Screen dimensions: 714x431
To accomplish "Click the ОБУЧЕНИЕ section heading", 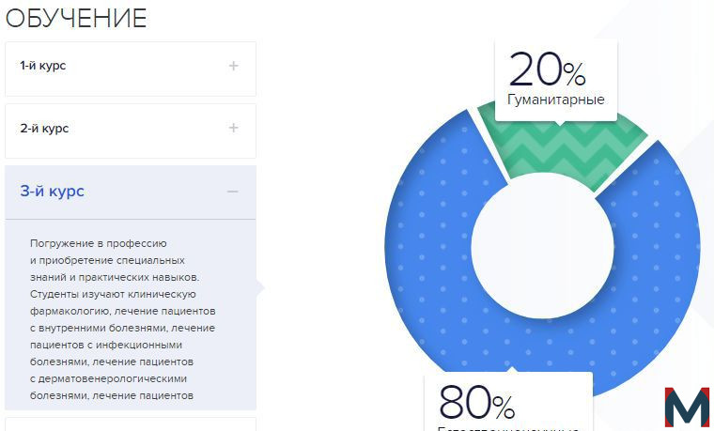I will (76, 19).
